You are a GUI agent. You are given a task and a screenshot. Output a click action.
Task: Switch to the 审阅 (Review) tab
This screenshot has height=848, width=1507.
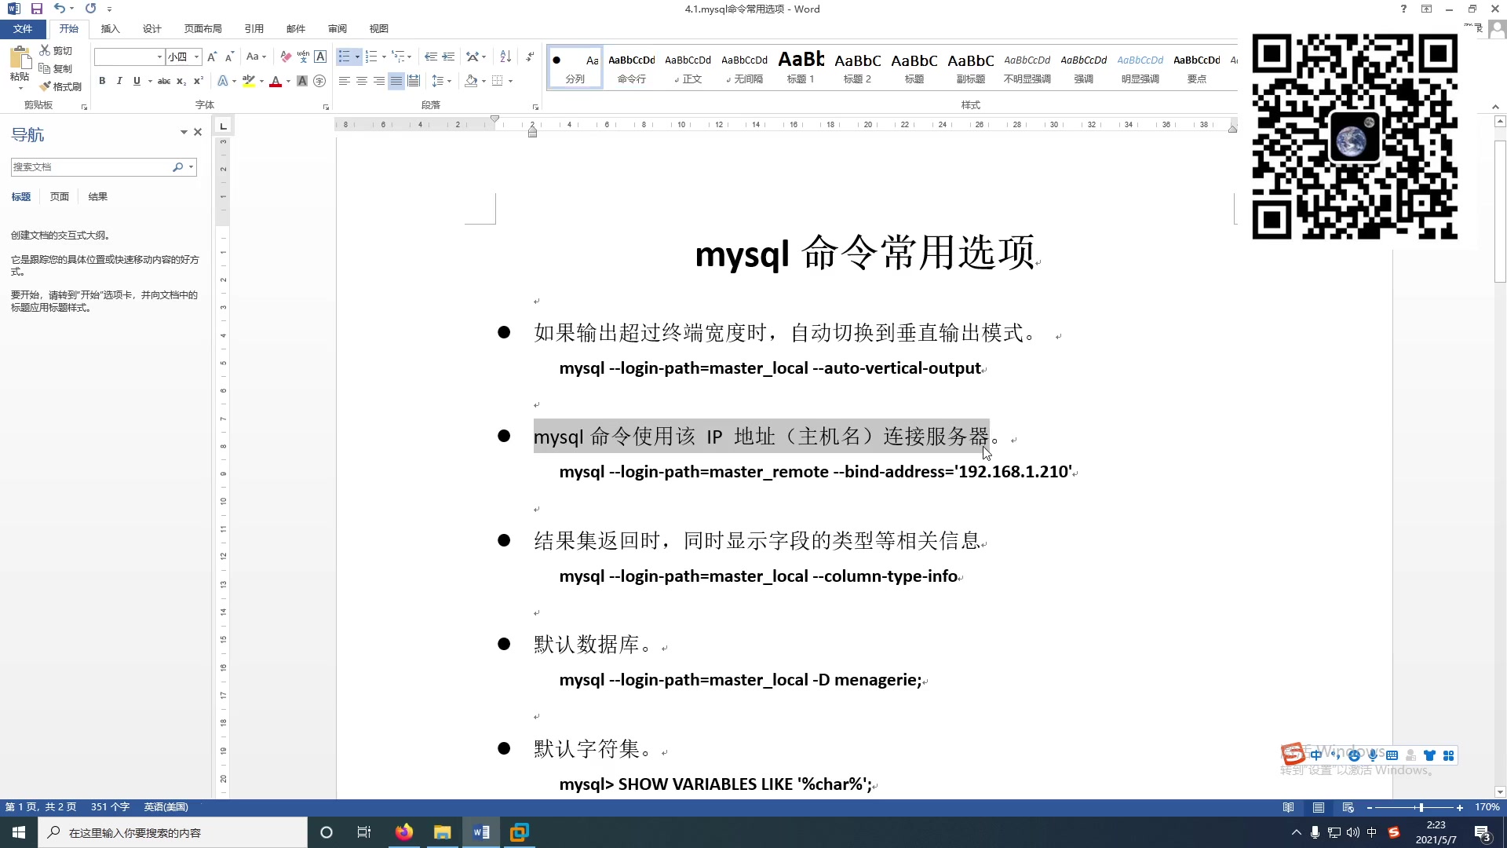pos(338,29)
